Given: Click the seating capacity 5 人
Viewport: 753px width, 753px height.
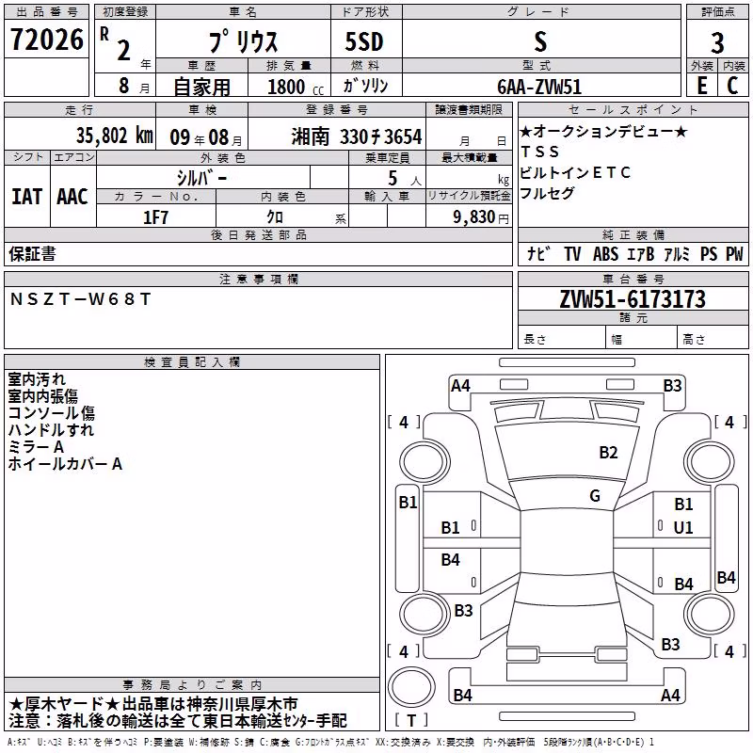Looking at the screenshot, I should [405, 178].
